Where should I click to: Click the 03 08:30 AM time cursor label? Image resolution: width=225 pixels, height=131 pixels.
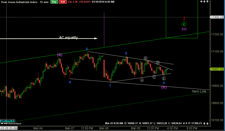tap(9, 128)
